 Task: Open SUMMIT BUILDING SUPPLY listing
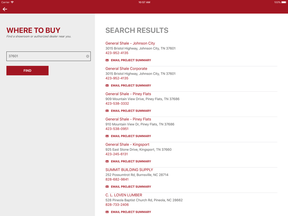coord(129,170)
